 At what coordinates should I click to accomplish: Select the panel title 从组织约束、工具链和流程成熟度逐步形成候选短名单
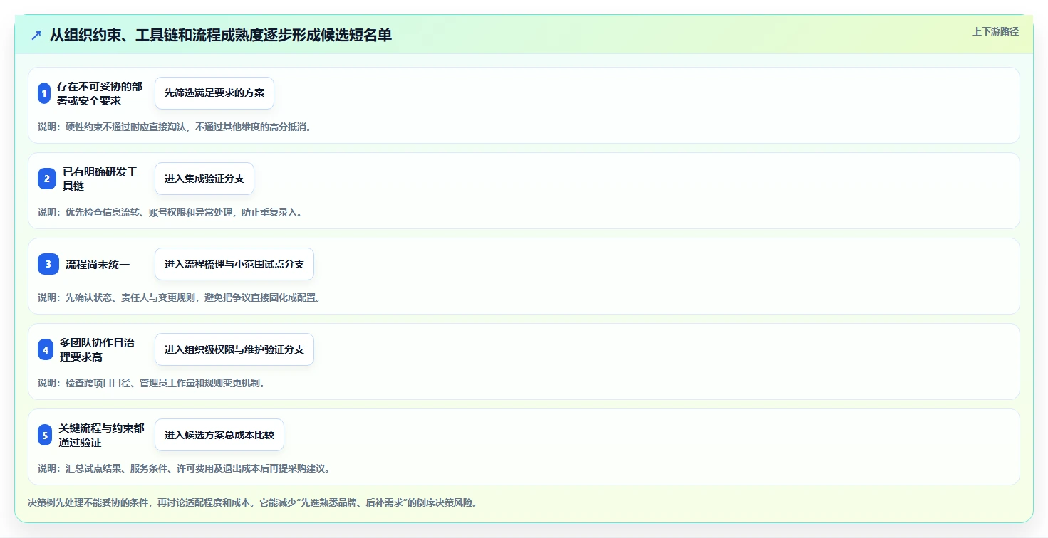221,35
